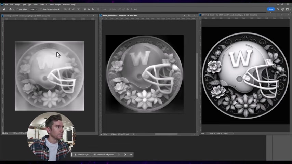Click zoom percentage field showing 16.67%

pyautogui.click(x=103, y=134)
